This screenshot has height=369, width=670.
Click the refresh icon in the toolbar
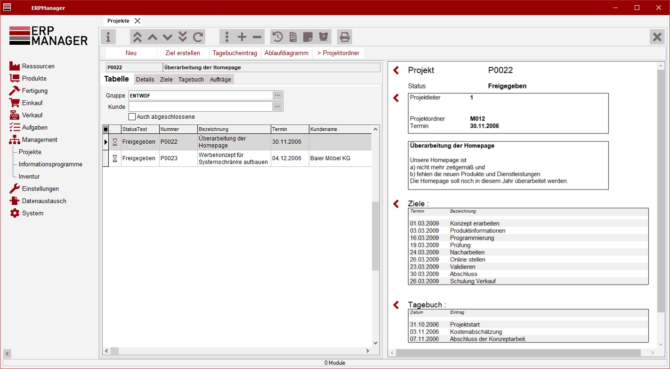tap(198, 37)
